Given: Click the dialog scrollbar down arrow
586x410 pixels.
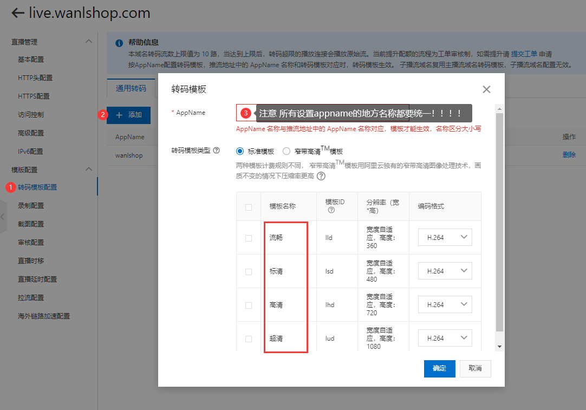Looking at the screenshot, I should 500,347.
